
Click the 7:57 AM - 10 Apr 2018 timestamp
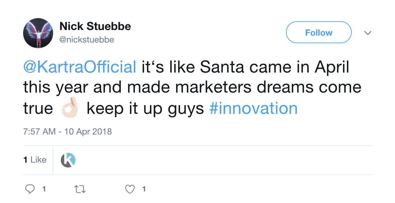(x=67, y=131)
